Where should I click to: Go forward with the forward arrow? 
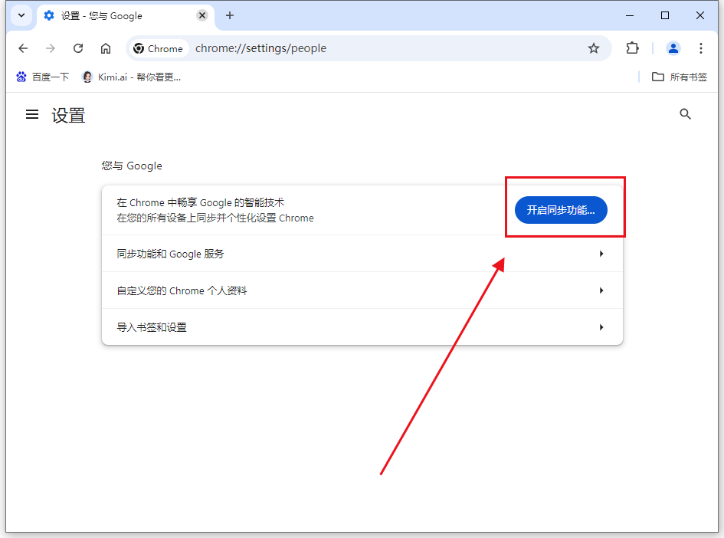click(x=51, y=48)
